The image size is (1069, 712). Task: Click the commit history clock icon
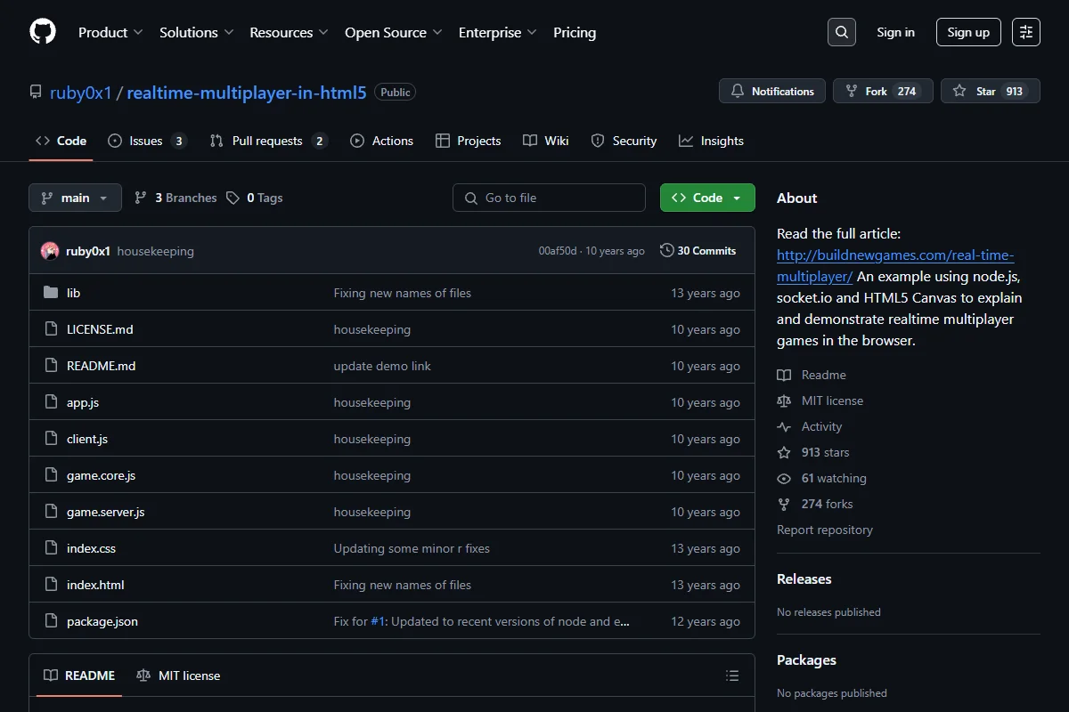pyautogui.click(x=666, y=251)
